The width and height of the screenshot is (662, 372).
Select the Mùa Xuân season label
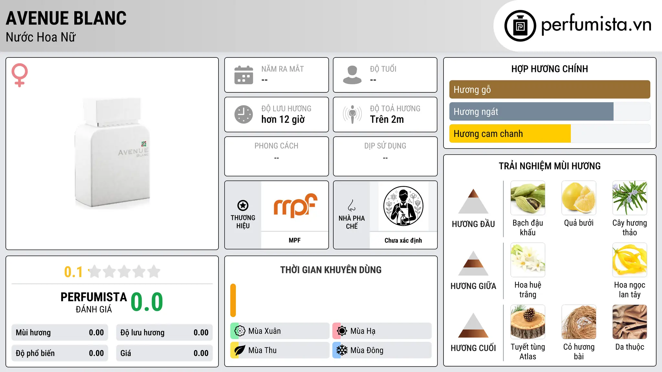point(264,331)
